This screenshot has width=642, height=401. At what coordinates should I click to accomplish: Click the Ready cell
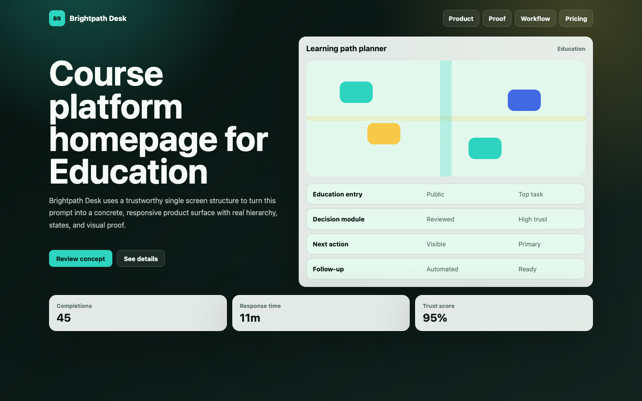(x=527, y=269)
